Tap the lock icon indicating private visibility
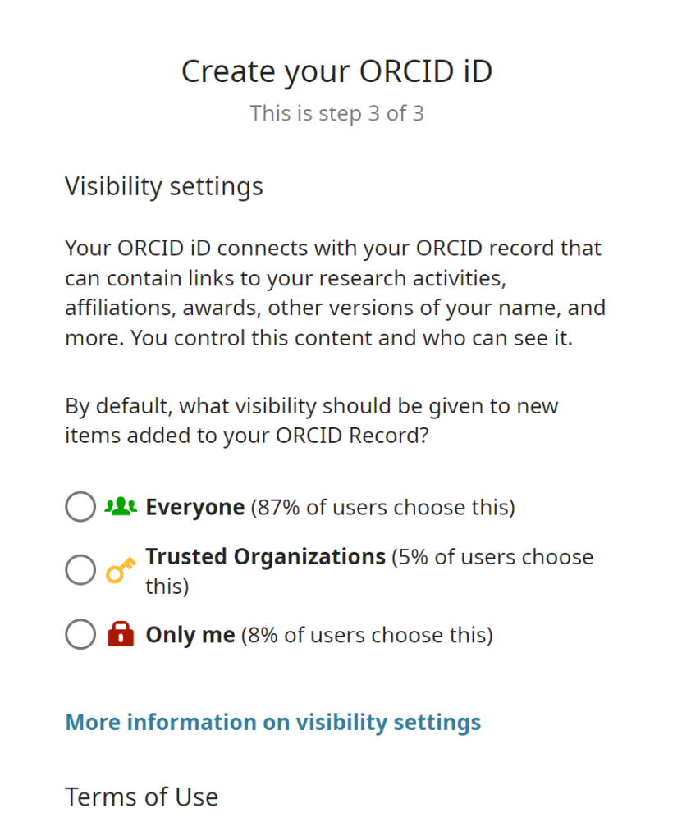Viewport: 691px width, 840px height. 119,633
